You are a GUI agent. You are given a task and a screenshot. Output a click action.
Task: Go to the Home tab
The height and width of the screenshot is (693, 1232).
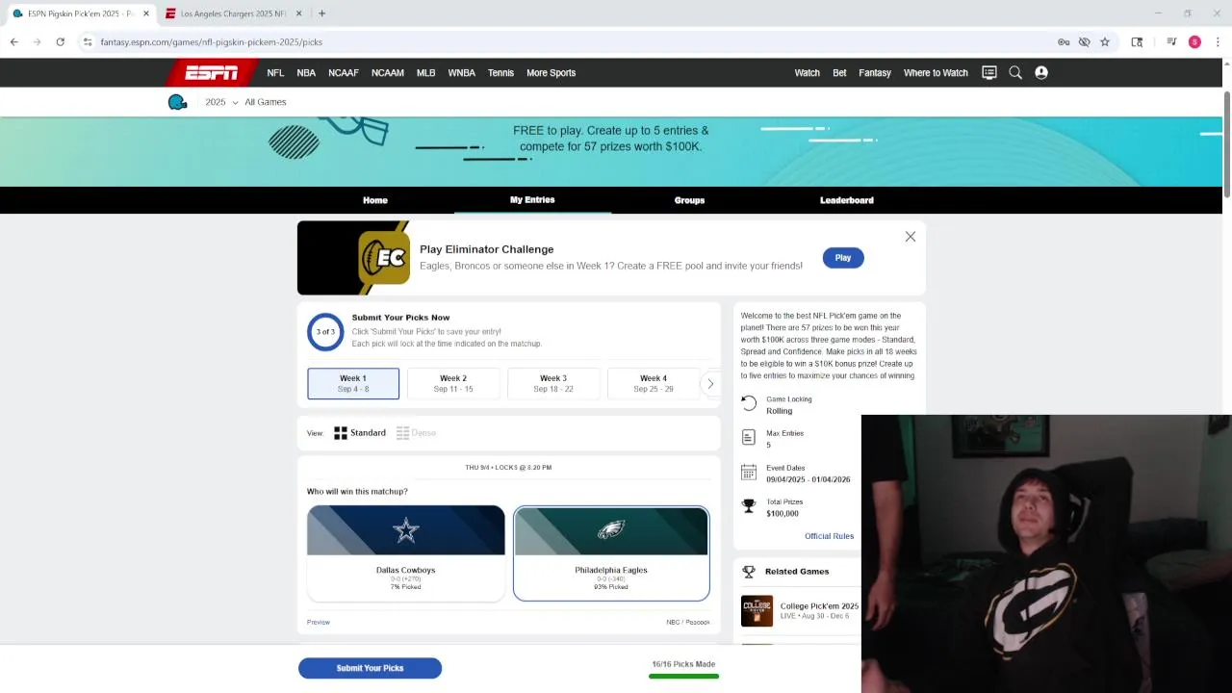(x=375, y=200)
